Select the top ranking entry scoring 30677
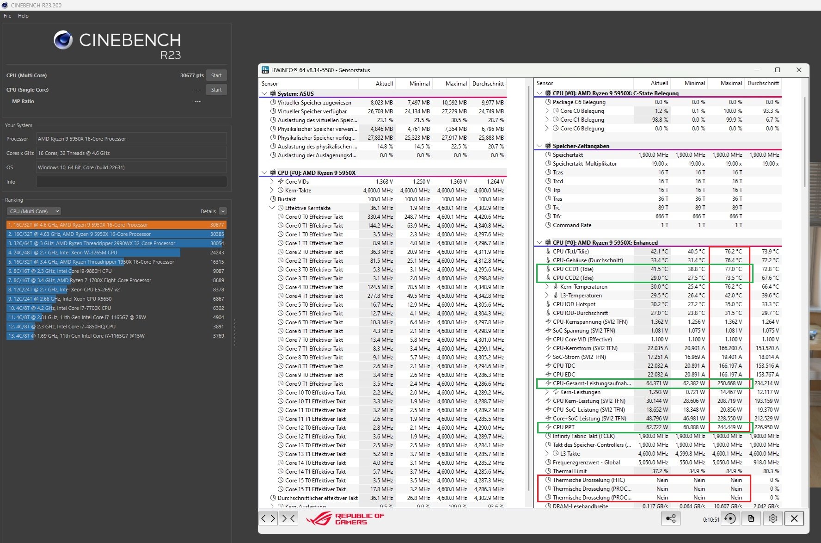 (116, 225)
